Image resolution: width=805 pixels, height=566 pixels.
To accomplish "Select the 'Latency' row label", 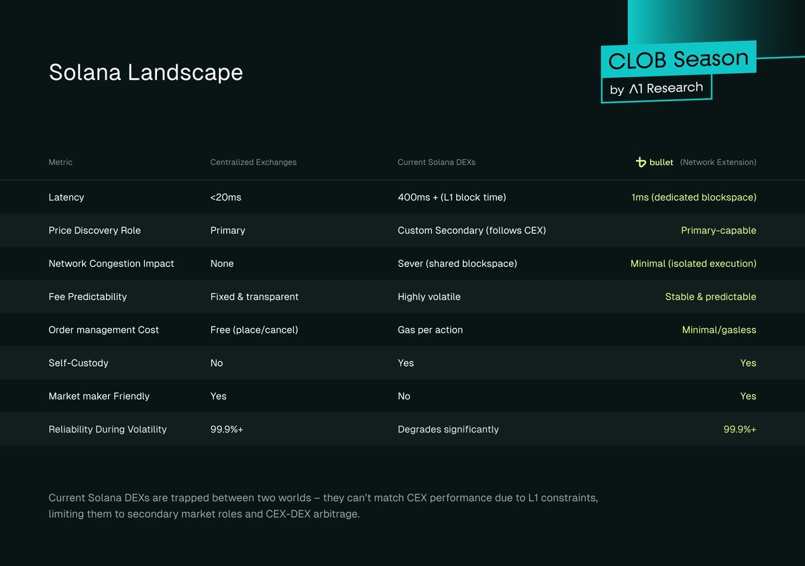I will click(x=66, y=197).
